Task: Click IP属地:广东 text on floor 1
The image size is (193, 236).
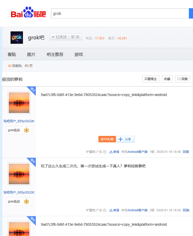Action: tap(94, 152)
